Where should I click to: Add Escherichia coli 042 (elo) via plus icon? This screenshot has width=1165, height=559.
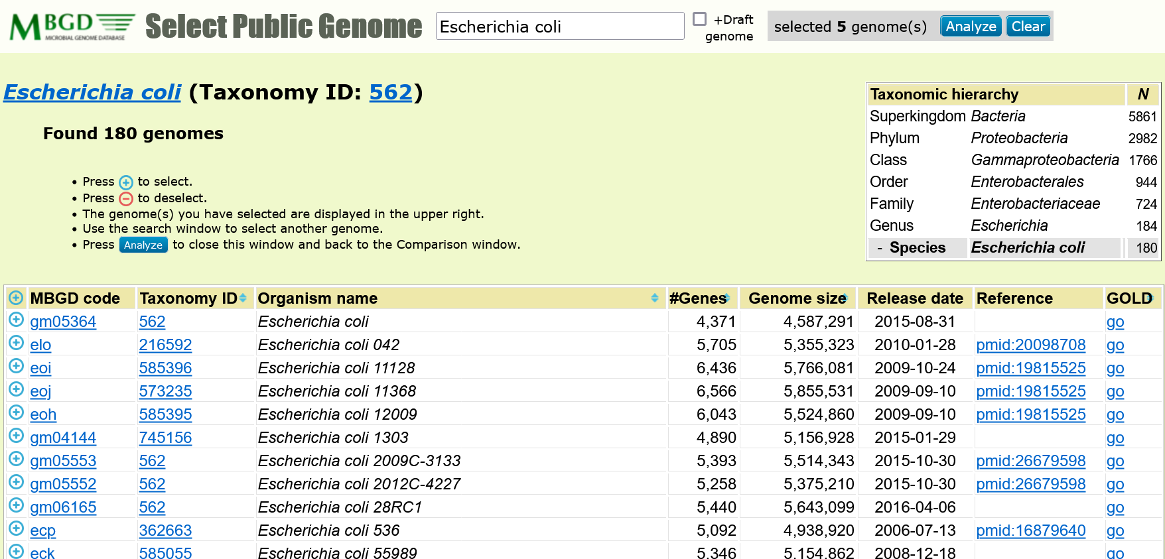tap(16, 343)
